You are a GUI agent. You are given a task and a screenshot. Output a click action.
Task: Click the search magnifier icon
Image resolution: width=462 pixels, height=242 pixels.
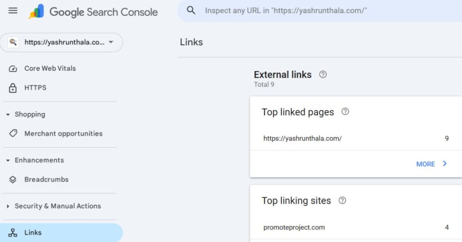(x=191, y=10)
